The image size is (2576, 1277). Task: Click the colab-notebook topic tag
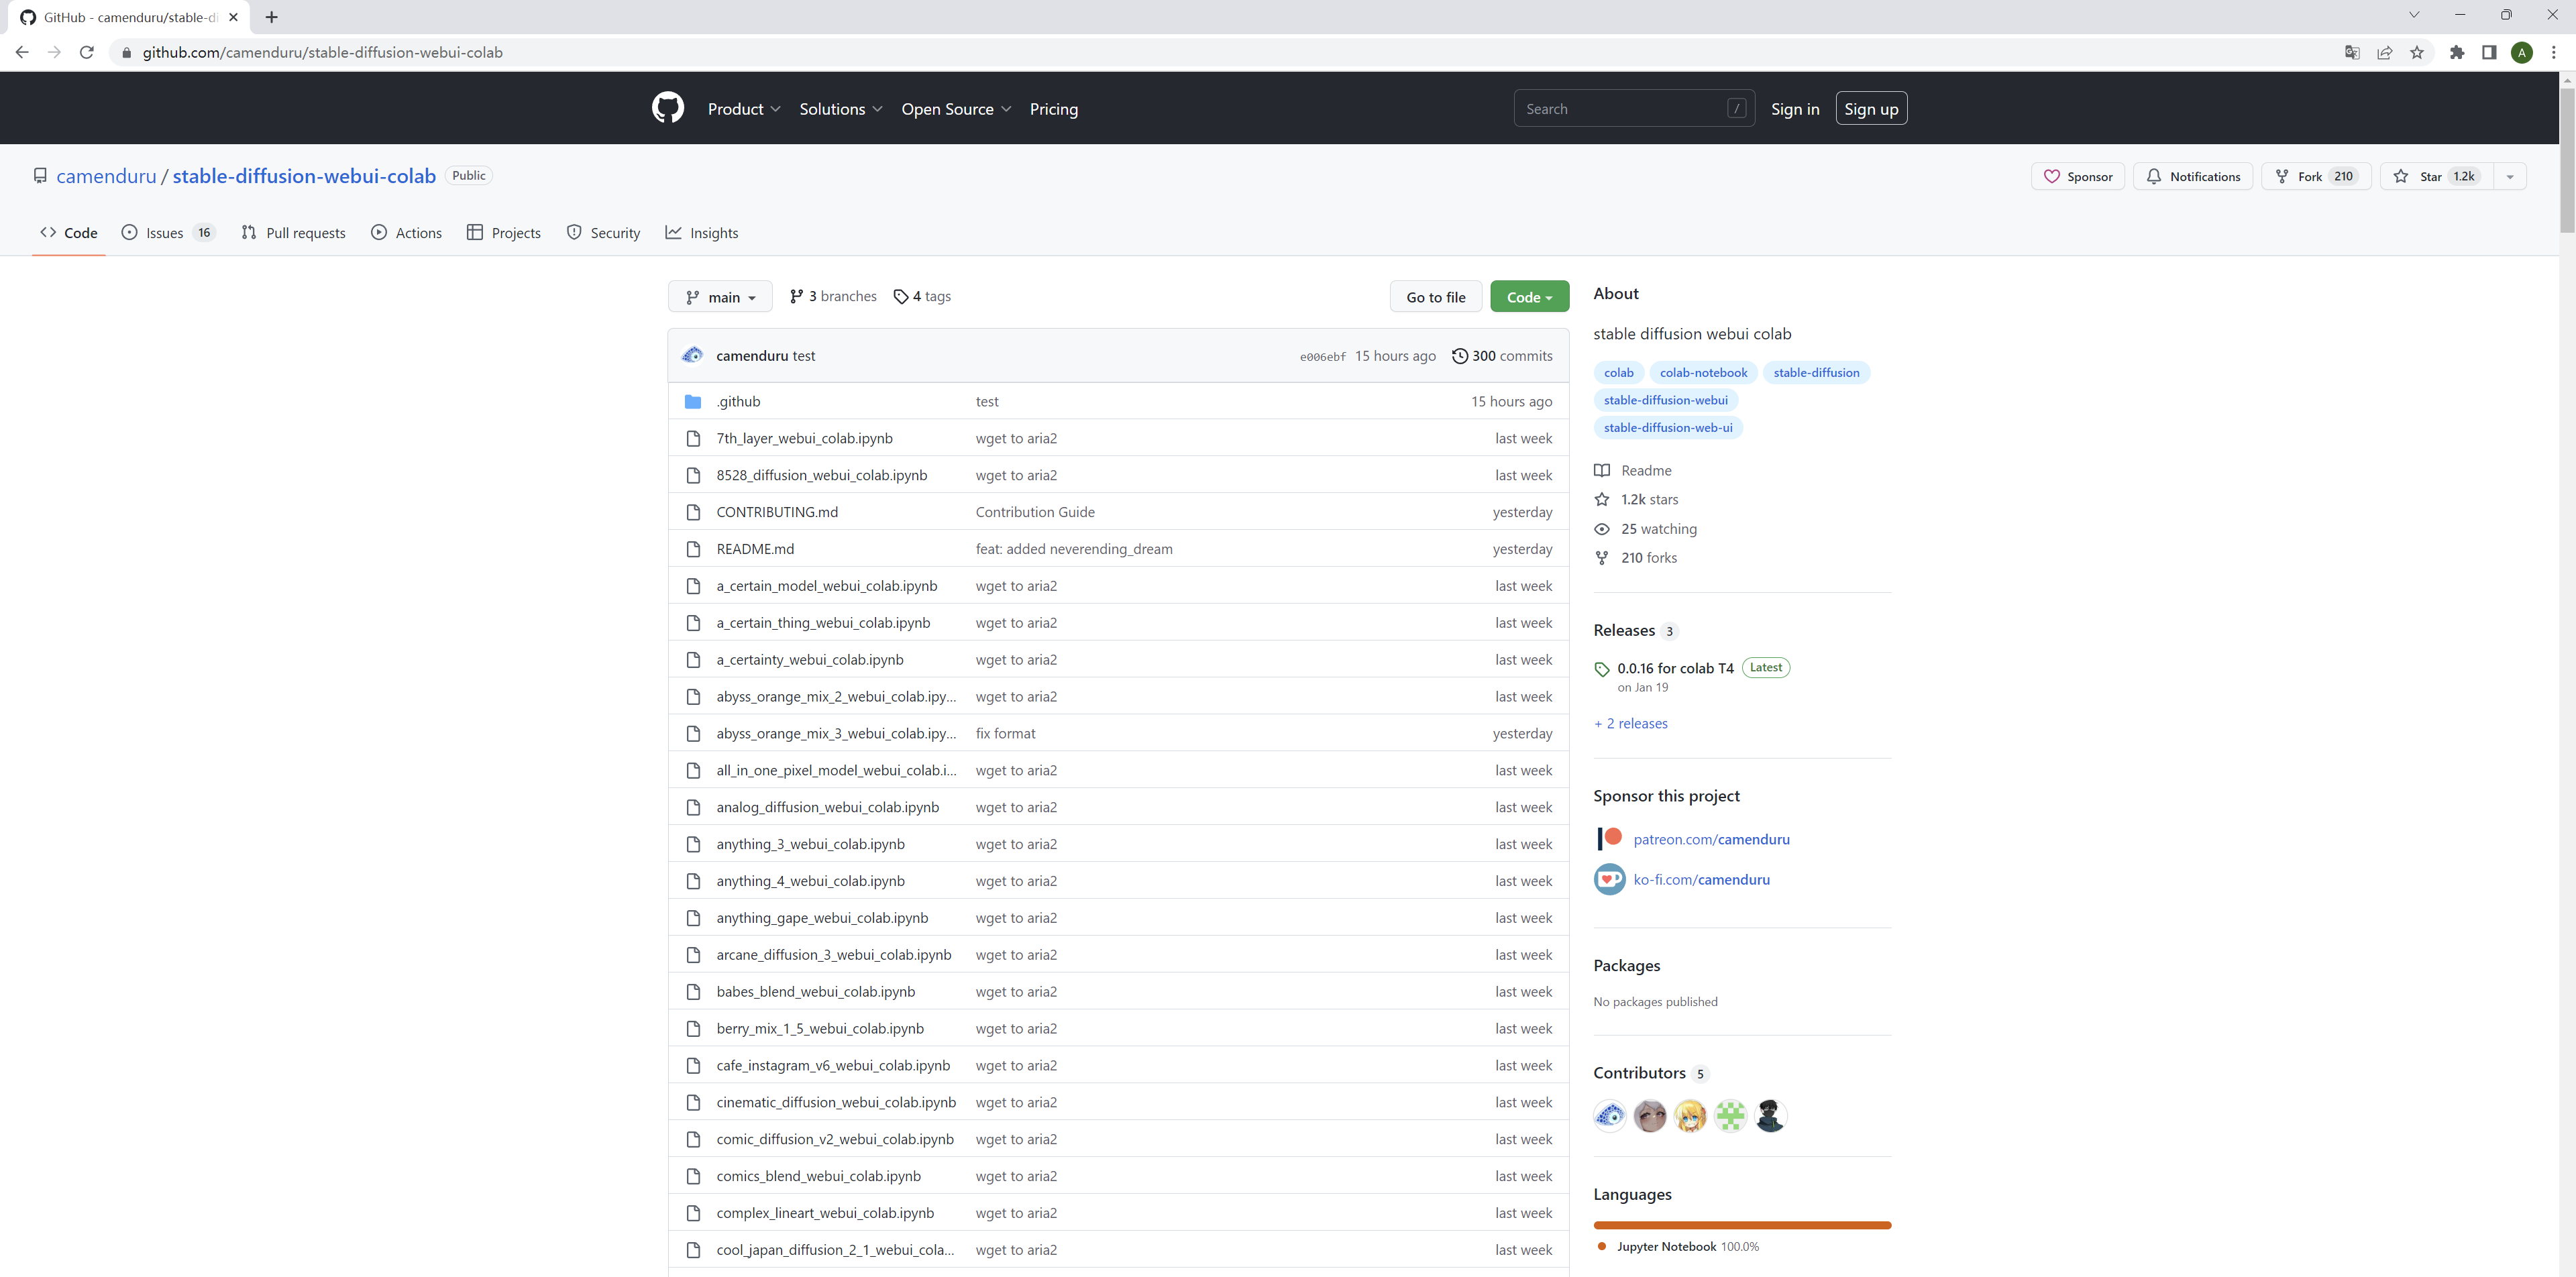(1703, 373)
